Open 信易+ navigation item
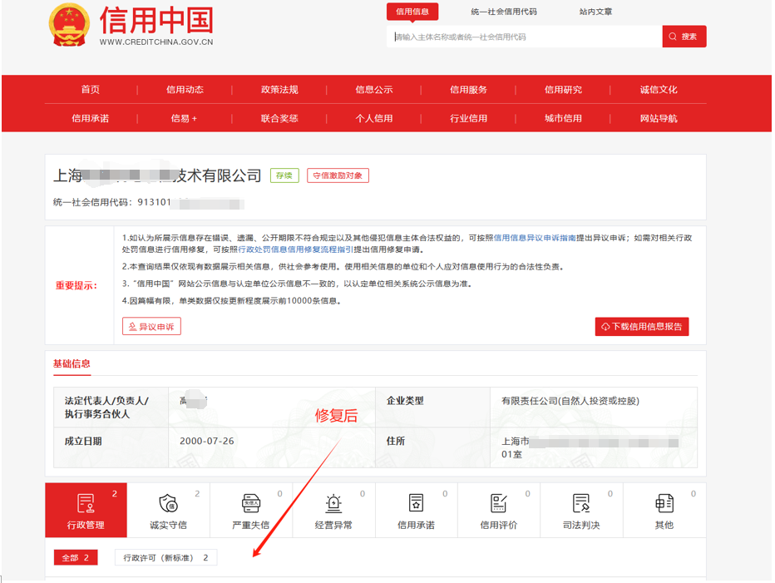This screenshot has width=775, height=583. click(184, 118)
